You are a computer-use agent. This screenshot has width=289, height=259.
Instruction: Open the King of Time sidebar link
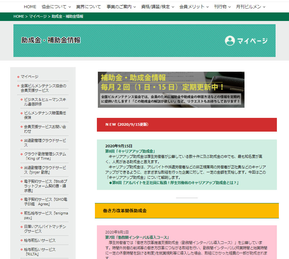(45, 156)
